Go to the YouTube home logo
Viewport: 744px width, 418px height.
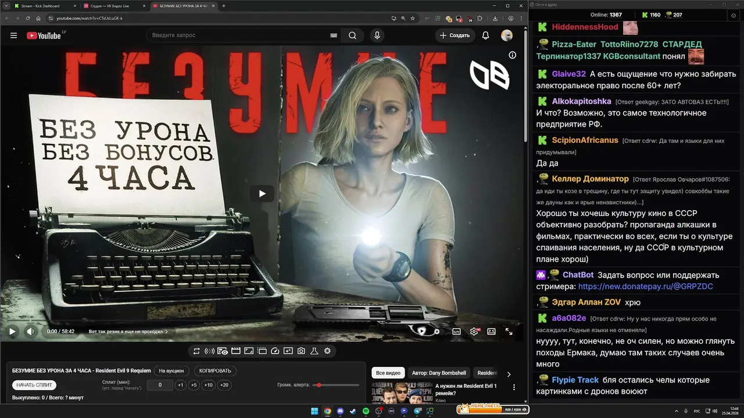(x=44, y=35)
